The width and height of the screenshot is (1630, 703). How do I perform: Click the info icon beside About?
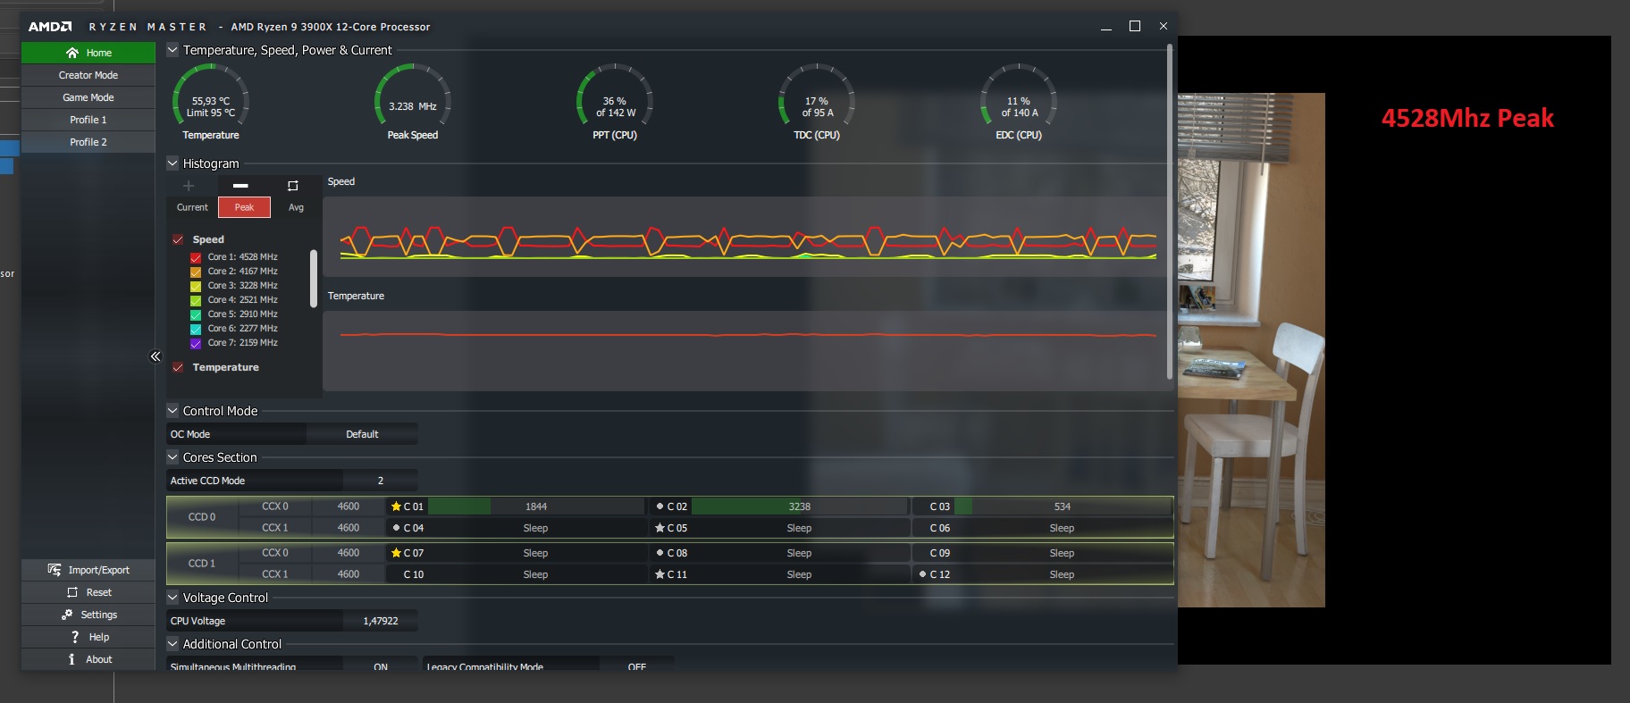(x=71, y=659)
